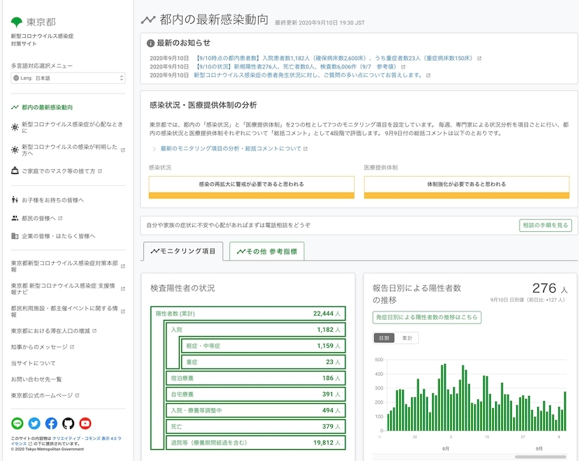
Task: Click the trend line icon in the 都内の最新感染動向 page title
Action: pyautogui.click(x=148, y=20)
